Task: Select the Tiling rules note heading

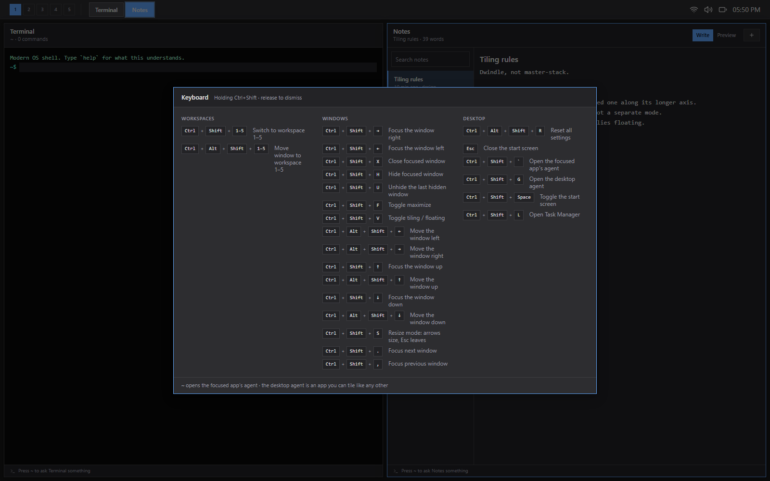Action: pyautogui.click(x=499, y=60)
